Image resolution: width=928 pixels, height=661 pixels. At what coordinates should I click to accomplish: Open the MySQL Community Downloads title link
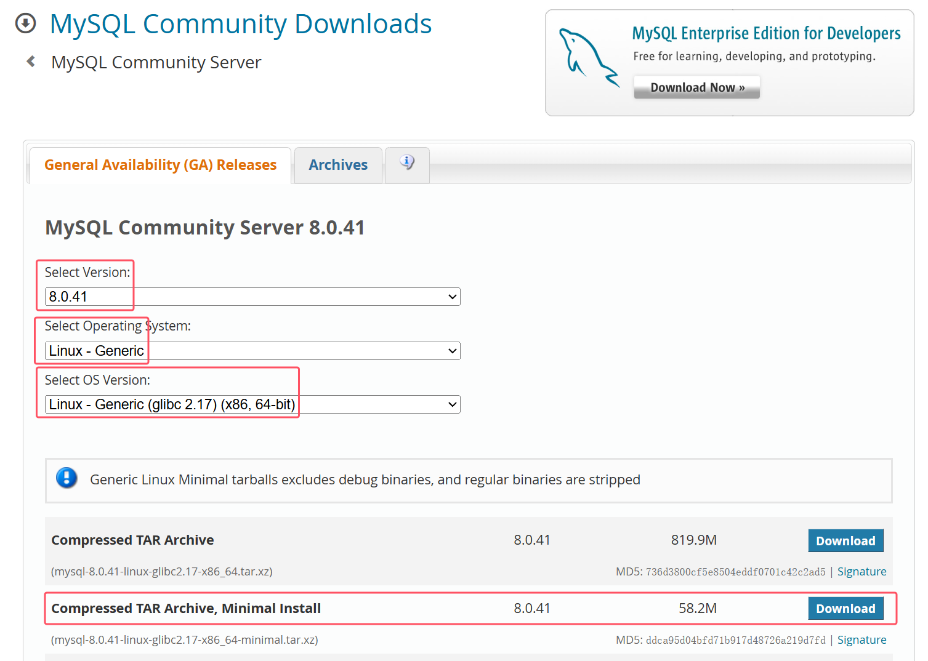240,25
